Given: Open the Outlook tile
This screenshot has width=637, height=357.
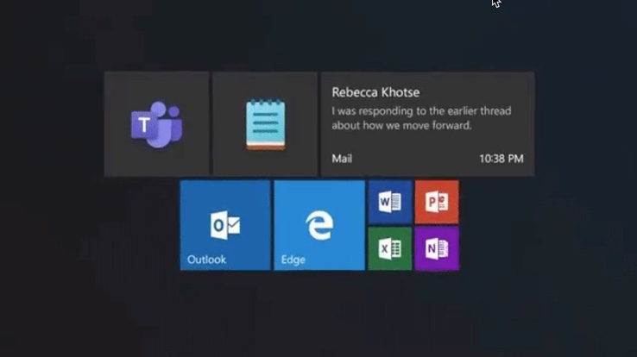Looking at the screenshot, I should click(x=225, y=225).
